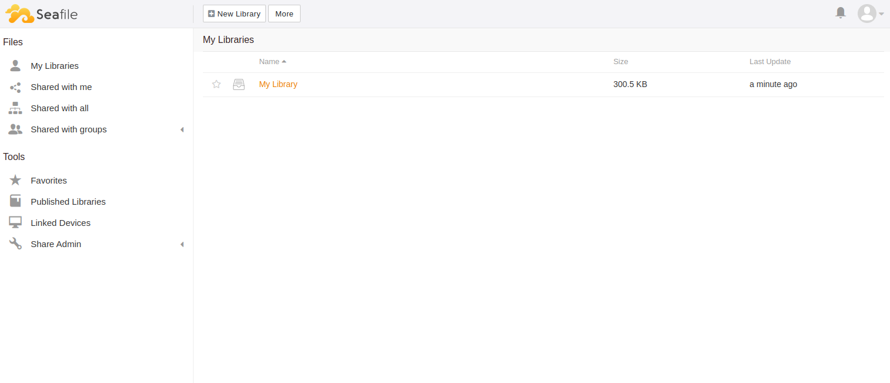This screenshot has height=383, width=890.
Task: Expand the Shared with groups arrow
Action: pos(182,129)
